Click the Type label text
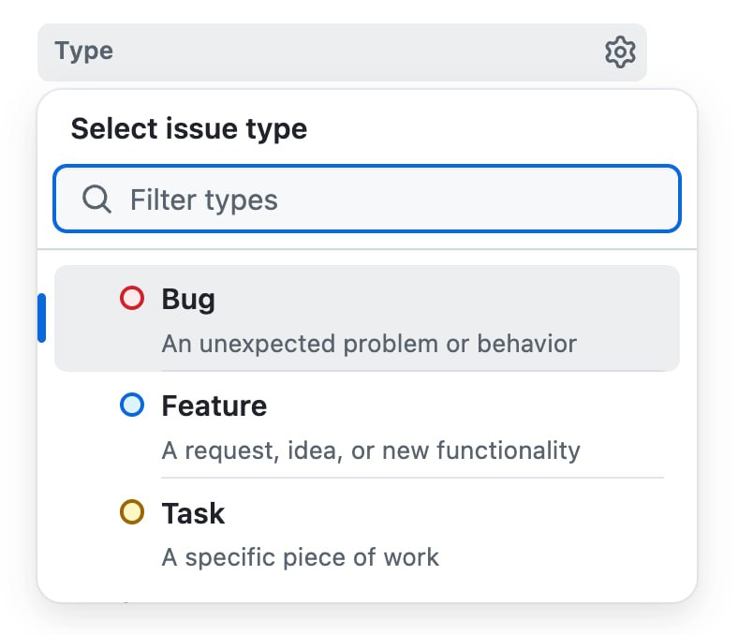This screenshot has width=738, height=635. click(83, 51)
